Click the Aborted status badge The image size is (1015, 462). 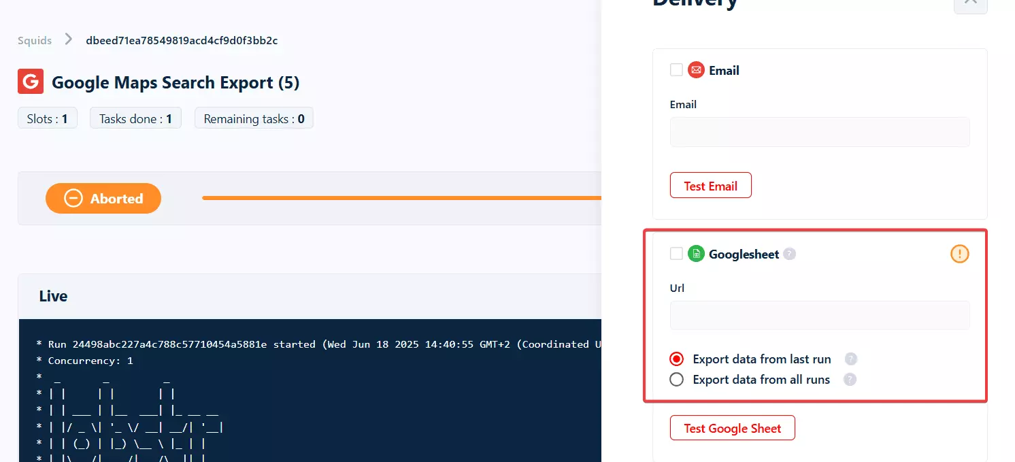click(103, 198)
